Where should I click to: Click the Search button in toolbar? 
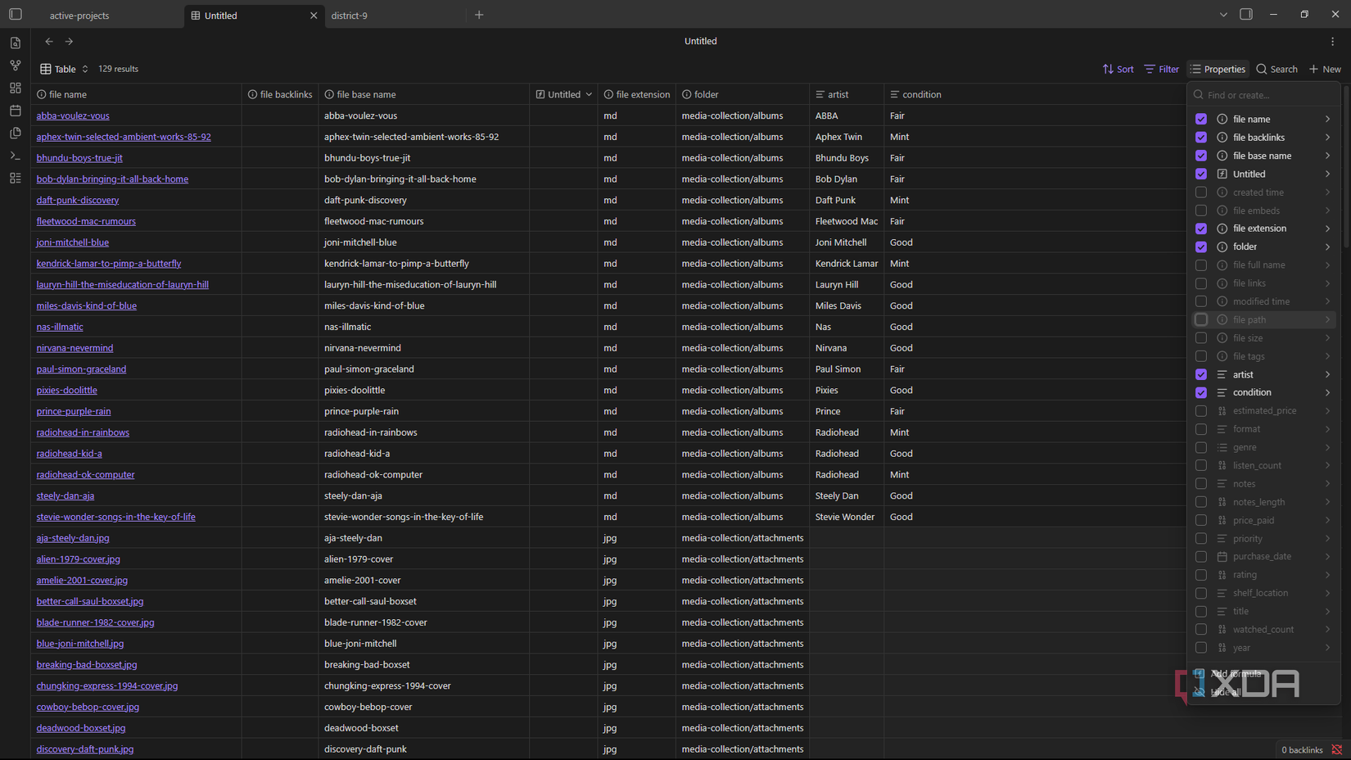[1277, 69]
